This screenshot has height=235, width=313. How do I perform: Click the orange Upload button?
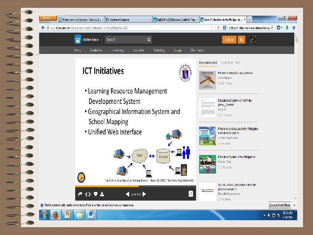coord(229,40)
